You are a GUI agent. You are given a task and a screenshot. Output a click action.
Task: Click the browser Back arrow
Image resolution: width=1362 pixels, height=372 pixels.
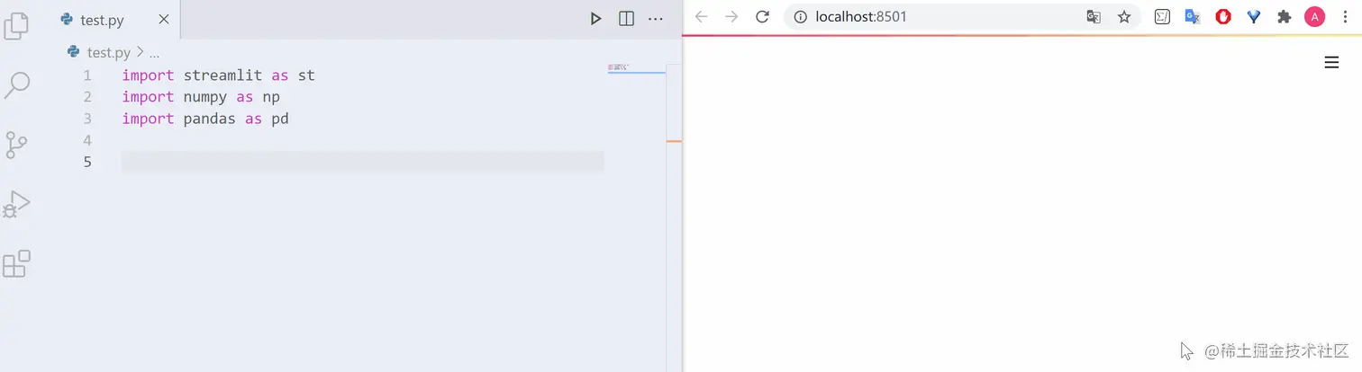[x=702, y=16]
